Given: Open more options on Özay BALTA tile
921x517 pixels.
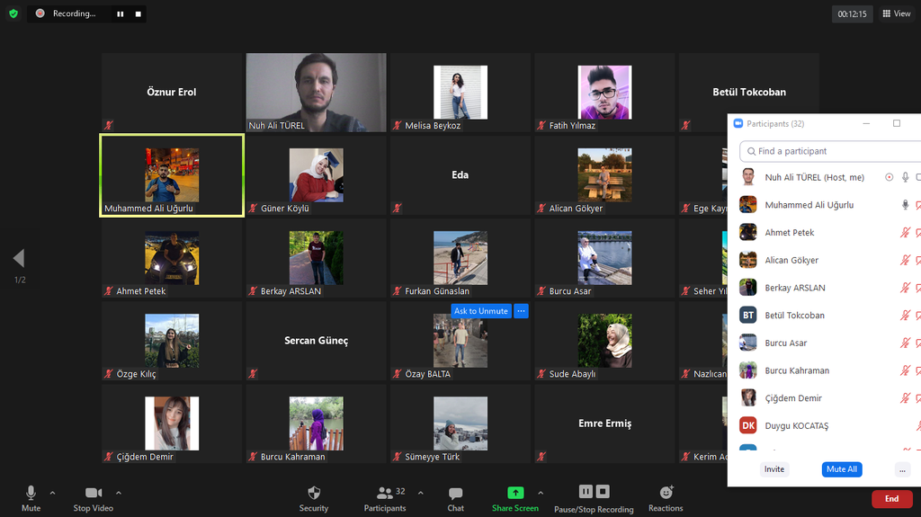Looking at the screenshot, I should pyautogui.click(x=521, y=311).
